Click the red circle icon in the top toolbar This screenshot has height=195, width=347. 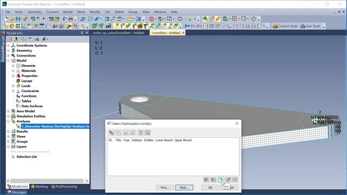tap(151, 19)
